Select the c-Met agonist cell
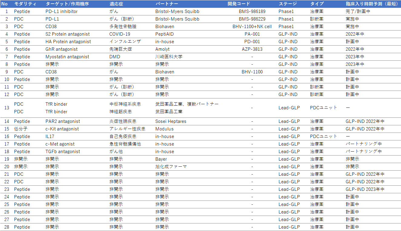401x231 pixels. 60,144
